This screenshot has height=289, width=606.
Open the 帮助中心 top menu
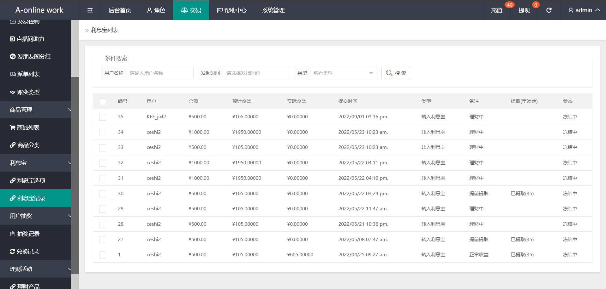232,10
